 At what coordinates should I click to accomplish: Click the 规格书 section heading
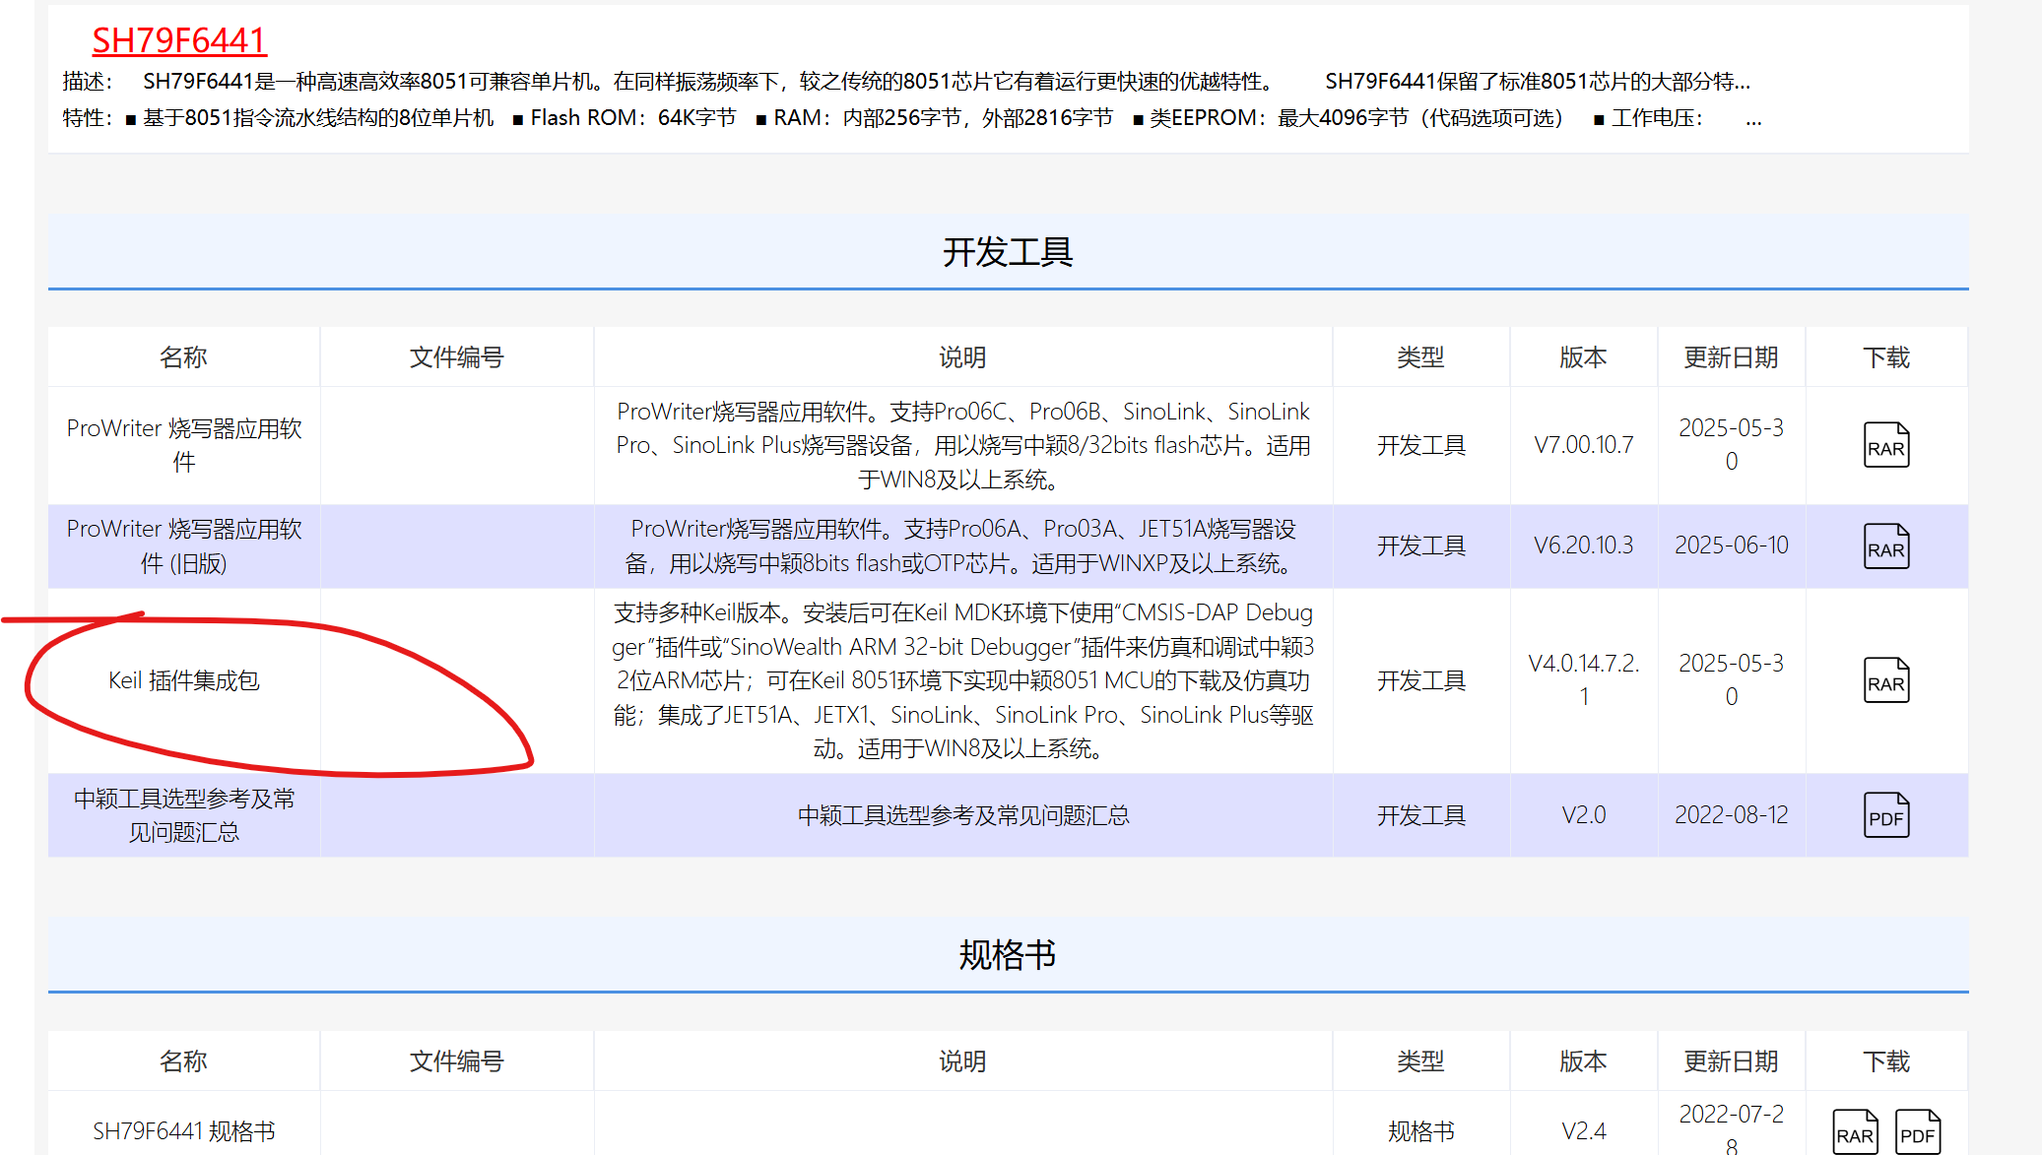point(1007,955)
